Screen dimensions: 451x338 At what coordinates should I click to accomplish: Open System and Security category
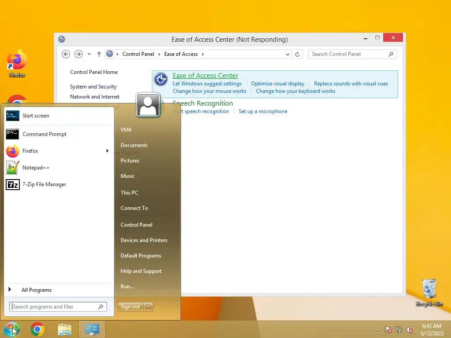[x=93, y=87]
